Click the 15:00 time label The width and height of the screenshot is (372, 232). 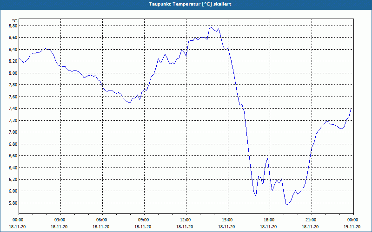[x=228, y=220]
